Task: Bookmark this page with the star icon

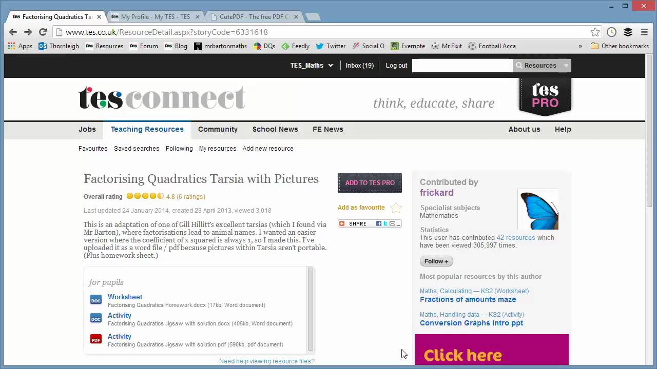Action: pyautogui.click(x=595, y=32)
